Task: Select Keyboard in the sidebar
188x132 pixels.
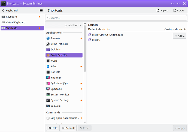Action: pos(22,17)
